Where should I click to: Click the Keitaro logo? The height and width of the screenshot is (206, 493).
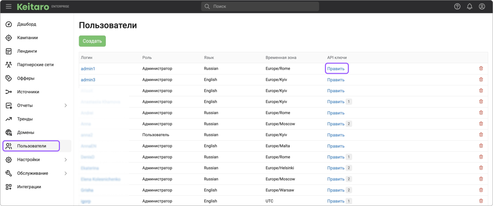click(33, 6)
